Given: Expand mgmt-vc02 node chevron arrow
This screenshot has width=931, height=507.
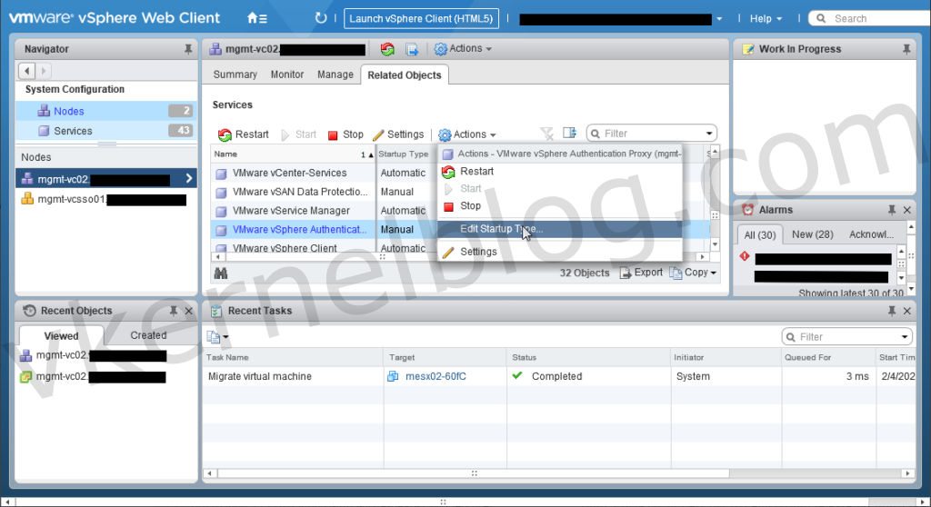Looking at the screenshot, I should [189, 178].
